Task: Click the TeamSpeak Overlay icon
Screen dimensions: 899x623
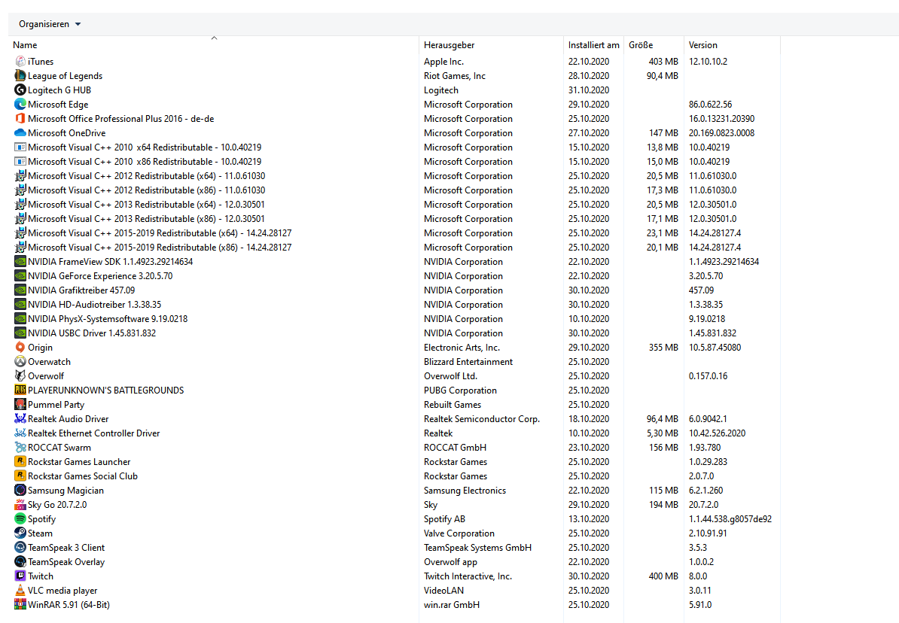Action: (x=20, y=561)
